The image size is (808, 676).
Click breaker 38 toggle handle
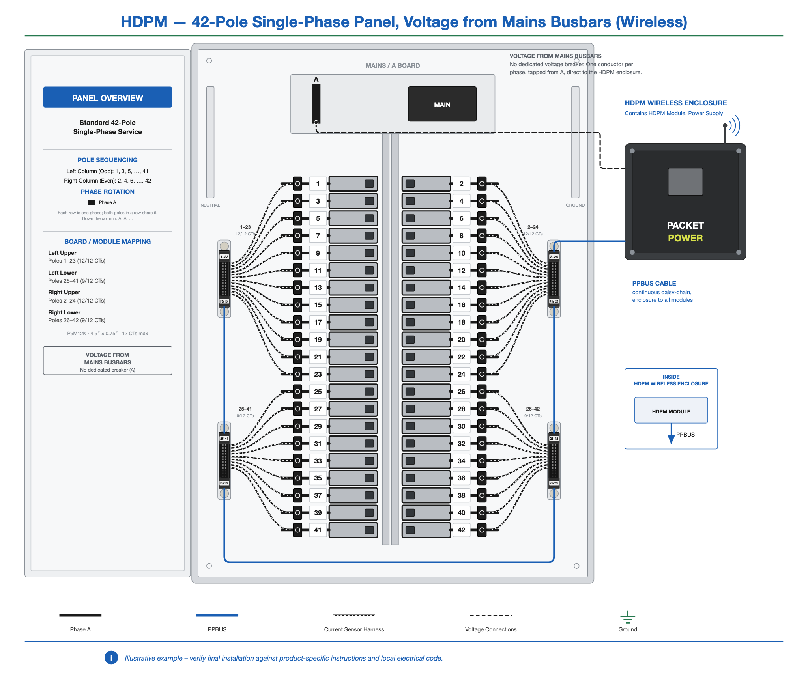(410, 495)
